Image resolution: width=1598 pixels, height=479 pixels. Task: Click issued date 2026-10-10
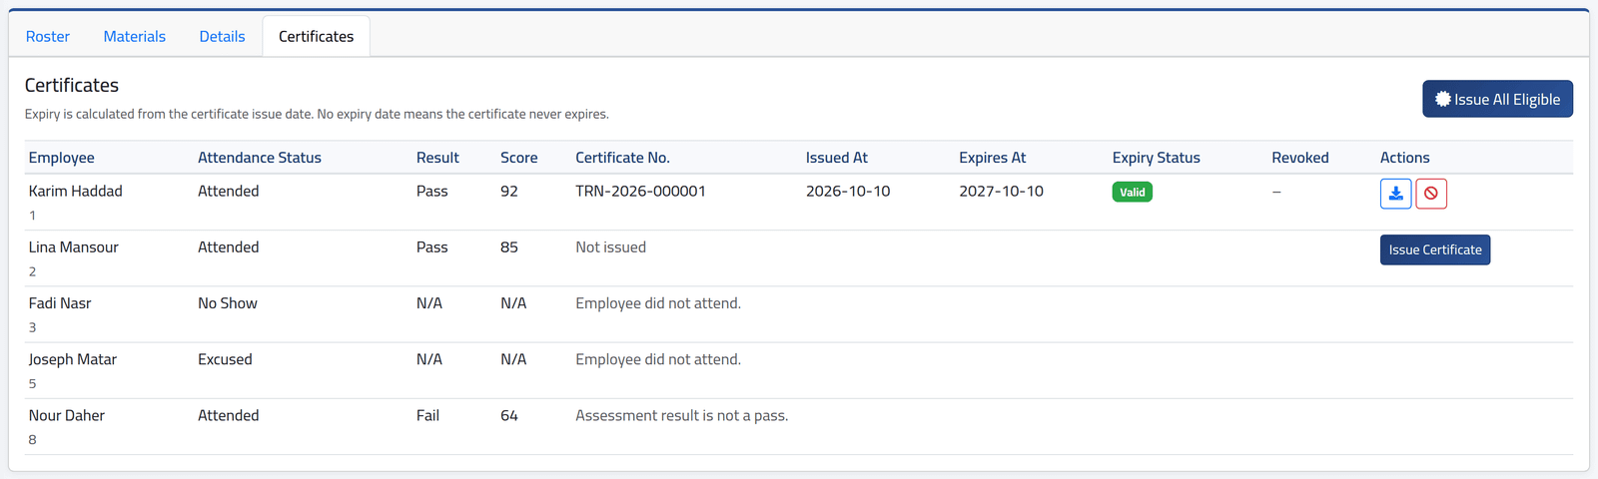[x=848, y=191]
